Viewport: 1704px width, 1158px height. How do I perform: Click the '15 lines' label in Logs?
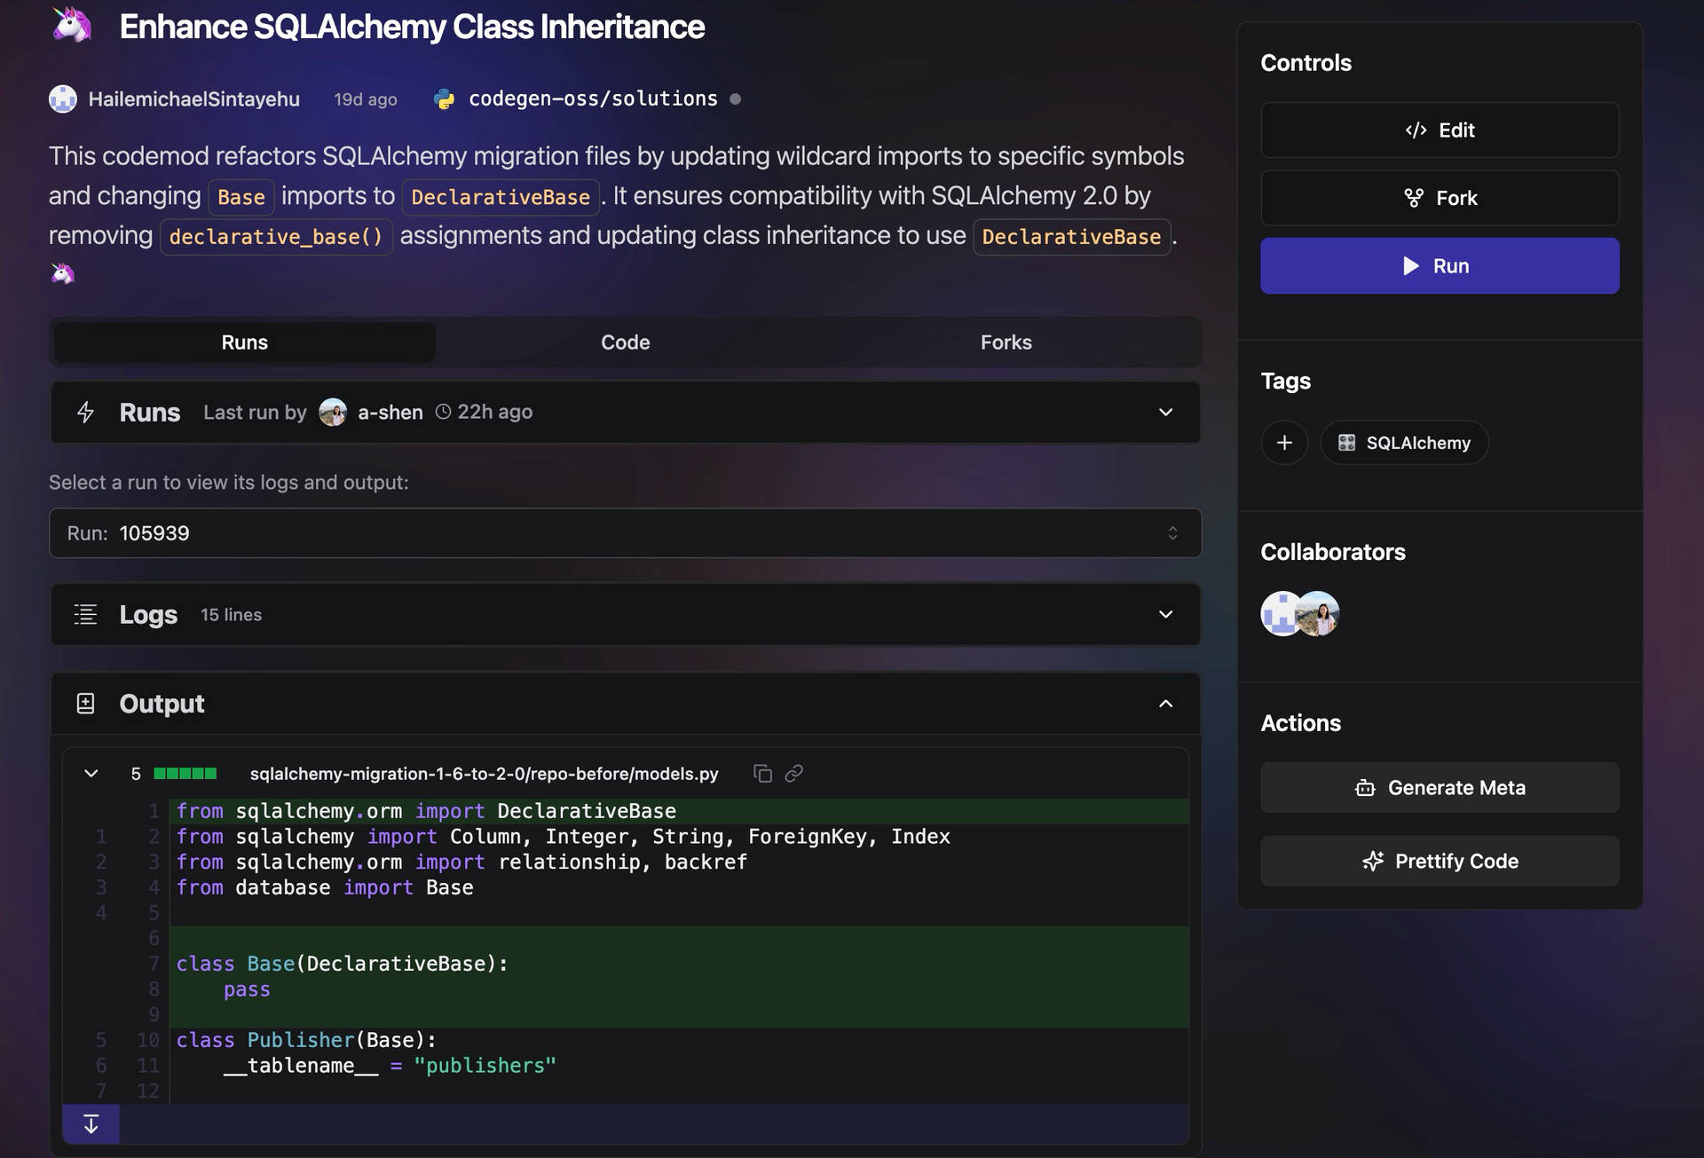tap(231, 614)
